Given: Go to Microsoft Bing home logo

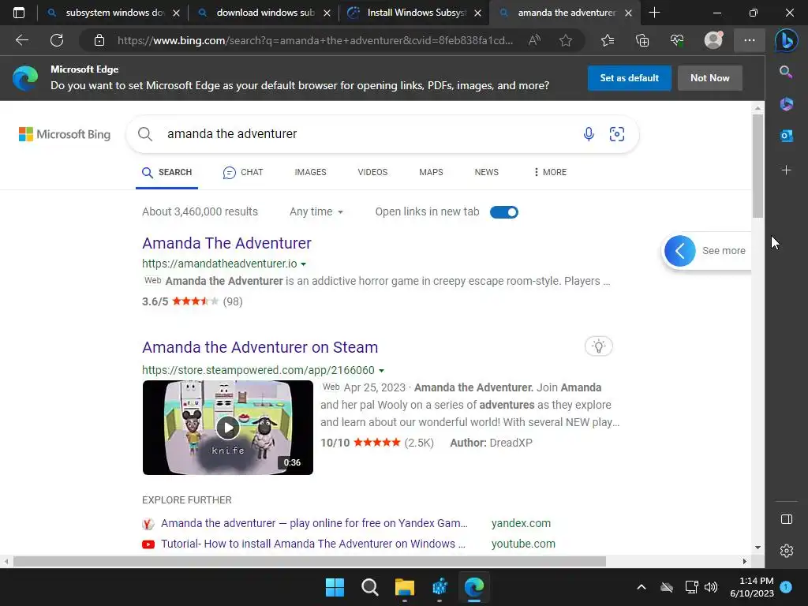Looking at the screenshot, I should click(x=65, y=134).
